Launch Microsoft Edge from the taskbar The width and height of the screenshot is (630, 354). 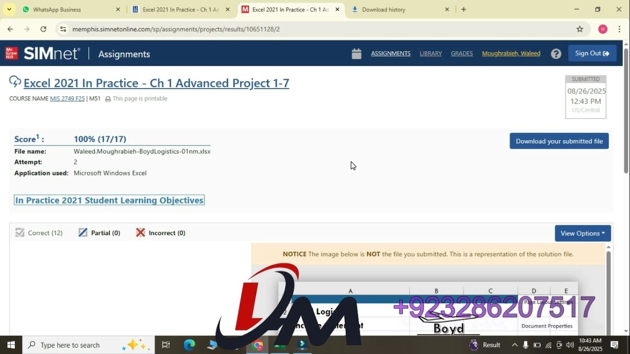point(189,345)
